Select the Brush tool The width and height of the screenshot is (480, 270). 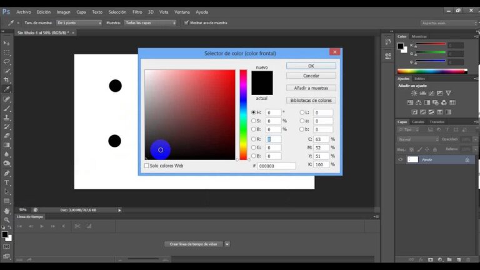click(6, 108)
